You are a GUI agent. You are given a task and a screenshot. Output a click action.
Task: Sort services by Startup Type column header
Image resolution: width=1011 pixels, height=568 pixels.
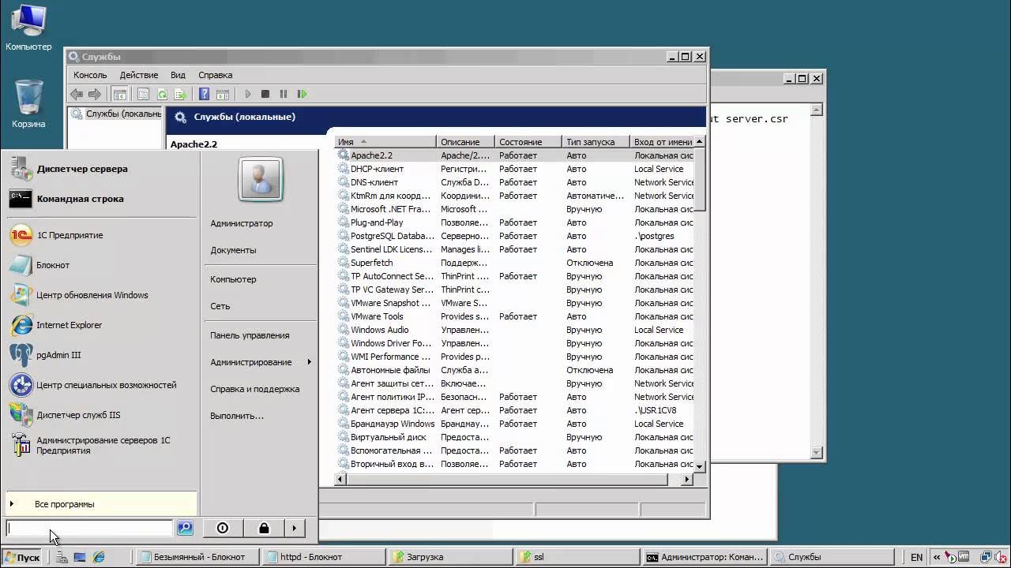pyautogui.click(x=596, y=142)
